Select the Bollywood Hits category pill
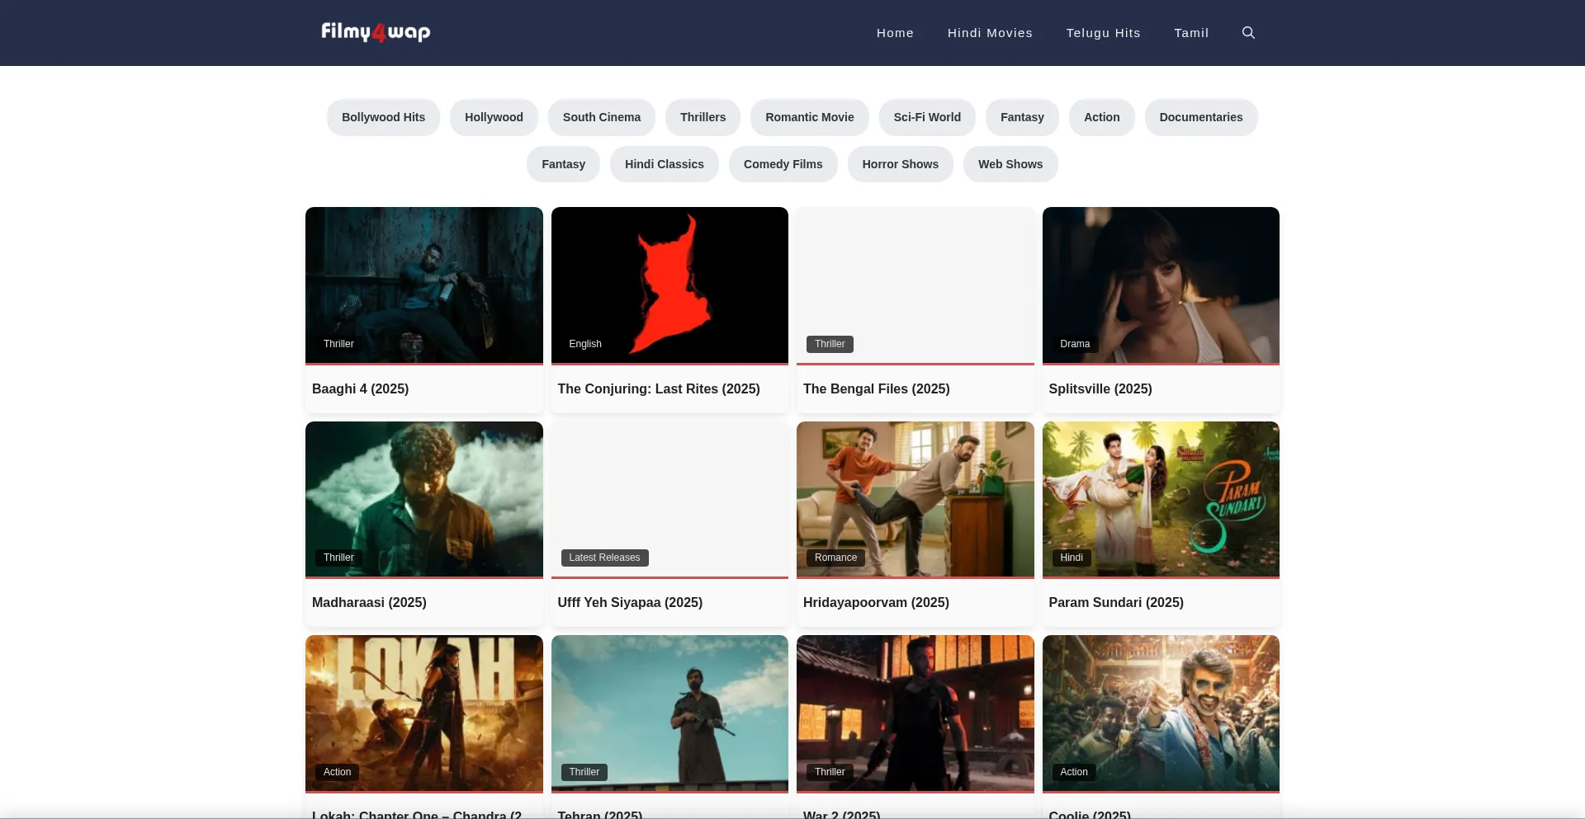This screenshot has width=1585, height=819. [383, 117]
